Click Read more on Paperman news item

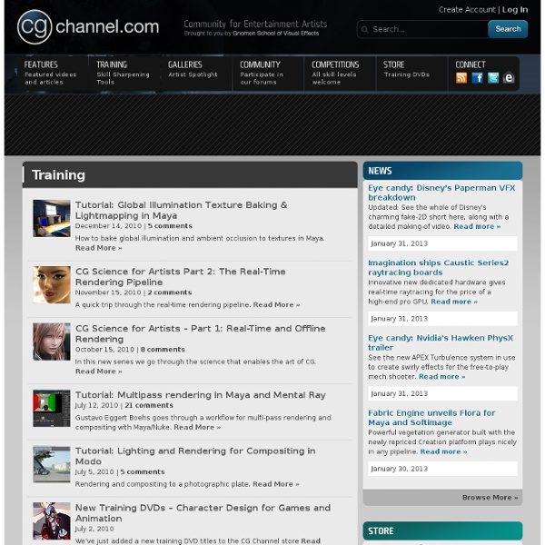477,226
